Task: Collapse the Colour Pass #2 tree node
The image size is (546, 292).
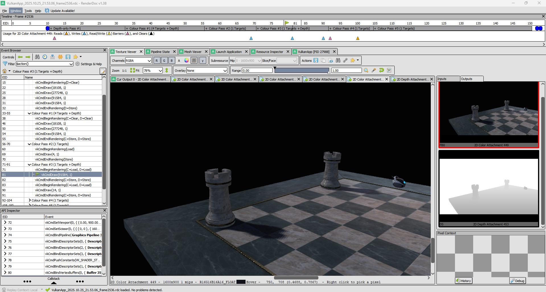Action: coord(29,144)
